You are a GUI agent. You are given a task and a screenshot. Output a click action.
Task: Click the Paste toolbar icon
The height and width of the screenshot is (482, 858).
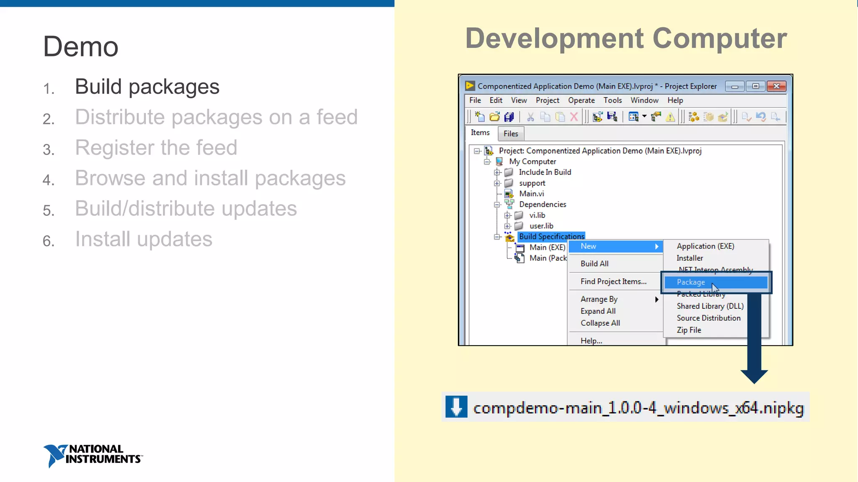(560, 117)
